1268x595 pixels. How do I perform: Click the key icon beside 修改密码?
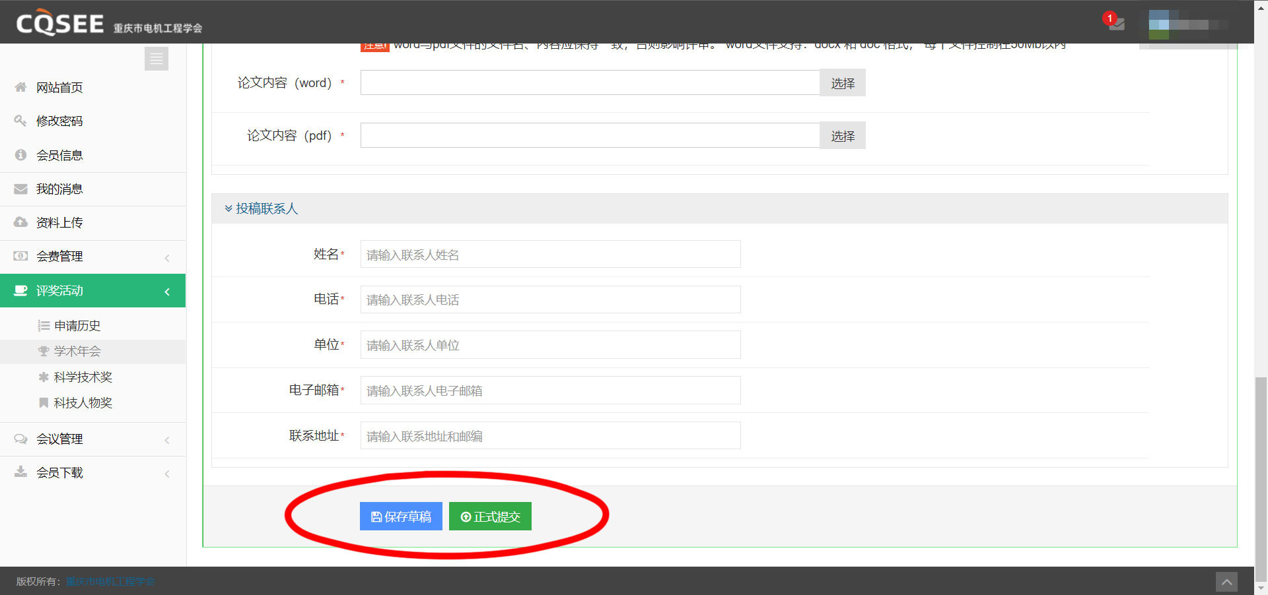click(20, 121)
